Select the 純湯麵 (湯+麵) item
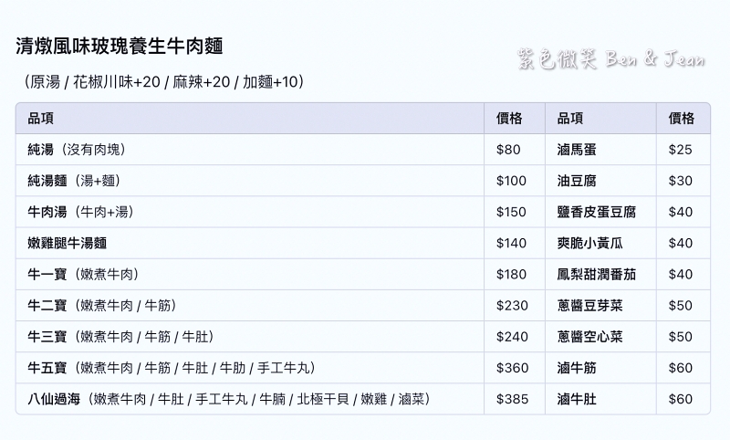 [x=74, y=181]
